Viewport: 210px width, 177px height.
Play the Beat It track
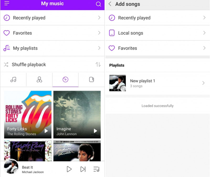point(69,169)
